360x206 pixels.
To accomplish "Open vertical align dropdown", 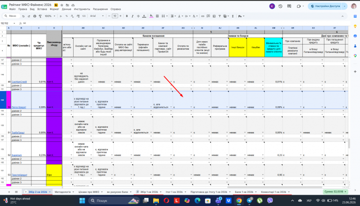I will click(x=180, y=16).
